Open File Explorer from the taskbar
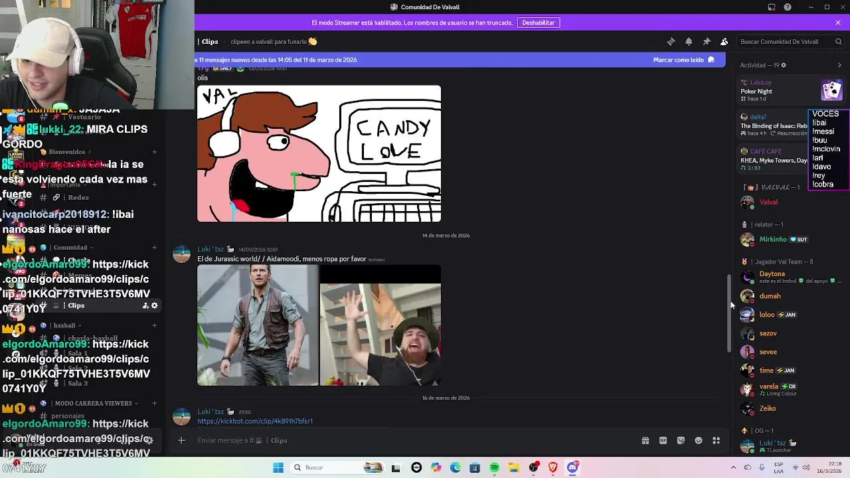850x478 pixels. tap(514, 467)
